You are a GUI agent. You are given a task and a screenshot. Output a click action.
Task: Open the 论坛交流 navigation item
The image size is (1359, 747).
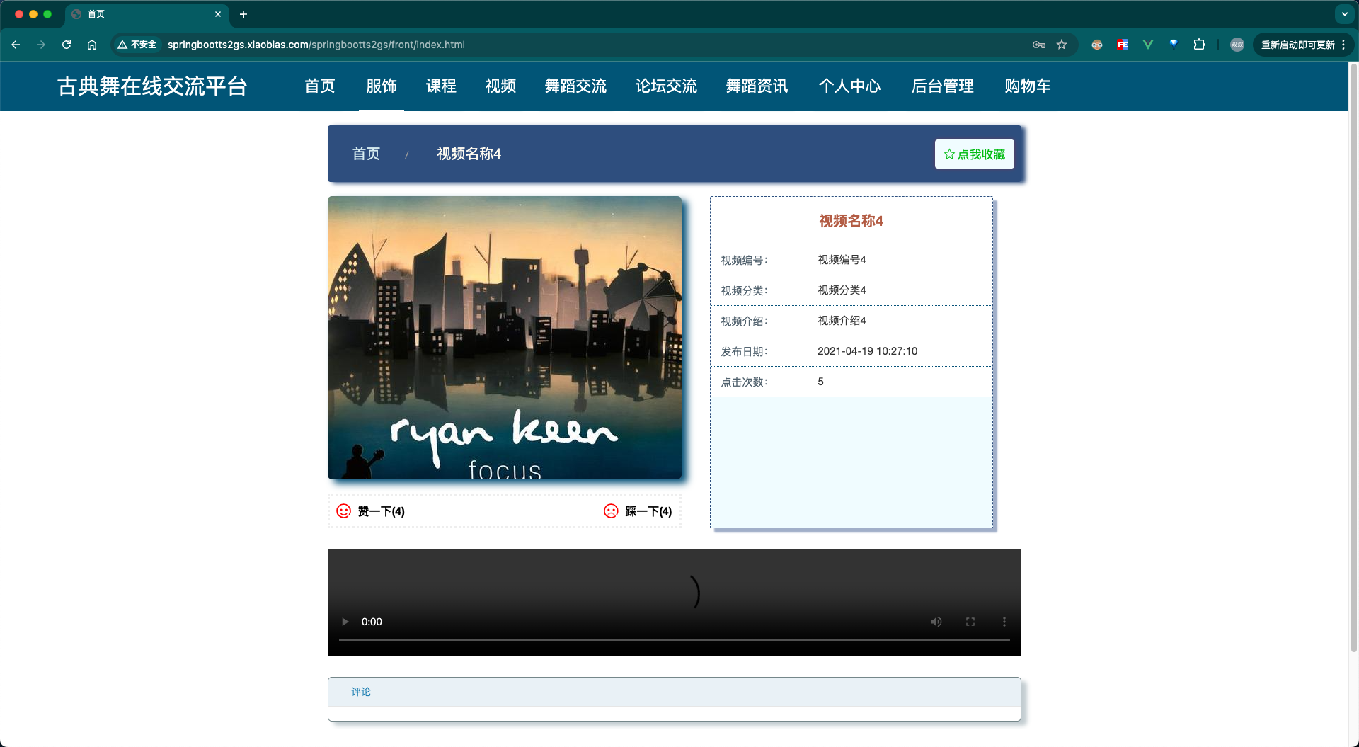coord(666,86)
